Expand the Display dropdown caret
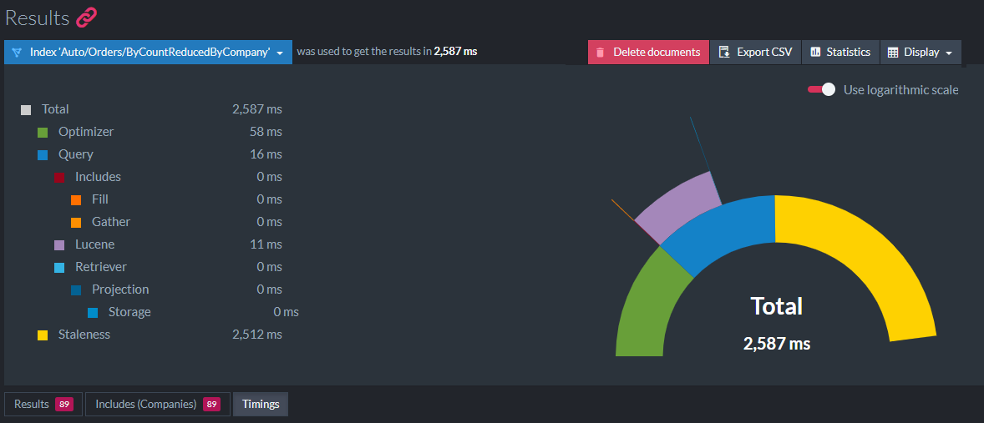Image resolution: width=984 pixels, height=423 pixels. (948, 53)
